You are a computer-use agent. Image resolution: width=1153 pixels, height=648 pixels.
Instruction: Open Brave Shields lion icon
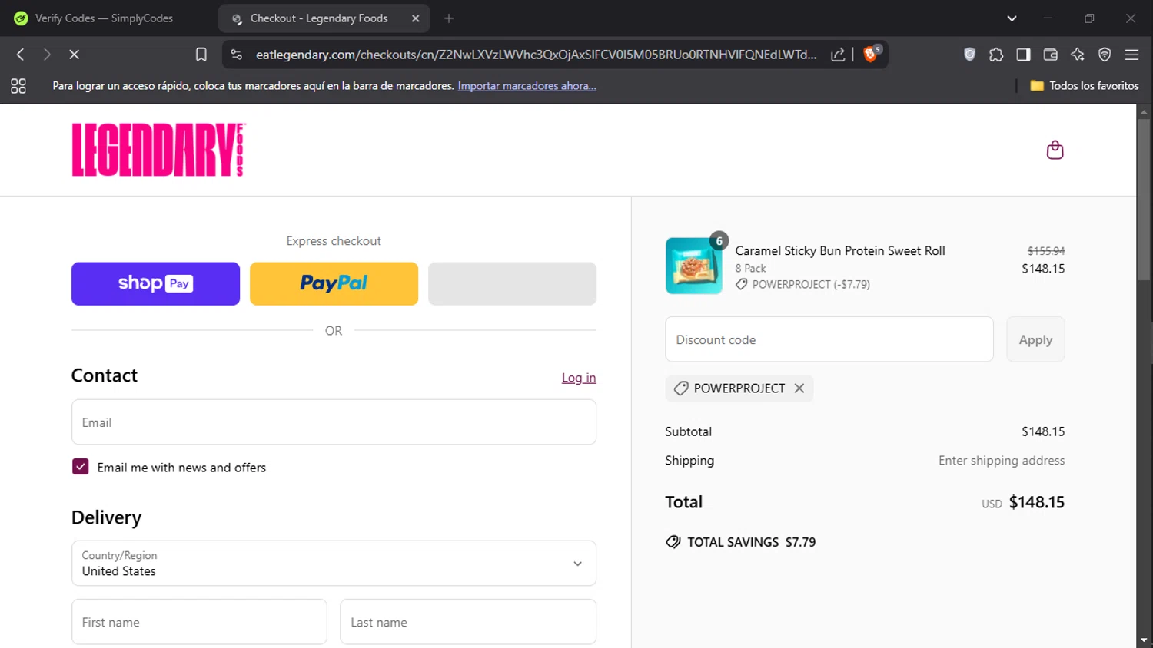point(872,54)
